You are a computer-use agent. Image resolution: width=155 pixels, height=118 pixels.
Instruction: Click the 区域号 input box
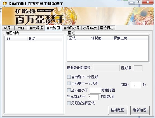click(138, 68)
